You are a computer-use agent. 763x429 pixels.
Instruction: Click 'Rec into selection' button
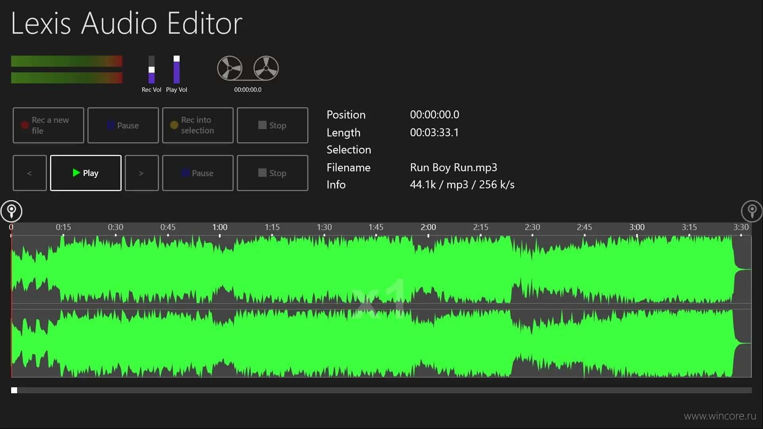[198, 125]
